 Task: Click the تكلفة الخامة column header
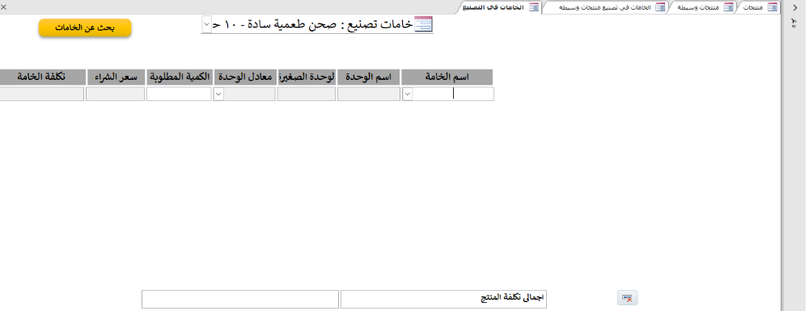42,77
